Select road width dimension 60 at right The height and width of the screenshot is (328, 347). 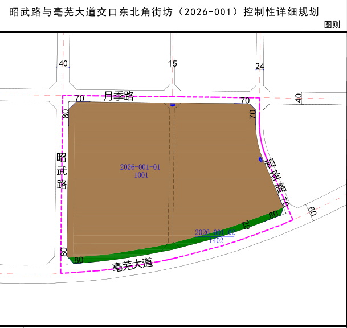pyautogui.click(x=312, y=211)
